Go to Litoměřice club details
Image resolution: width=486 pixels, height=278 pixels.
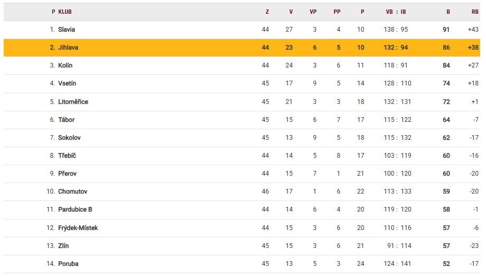point(73,102)
